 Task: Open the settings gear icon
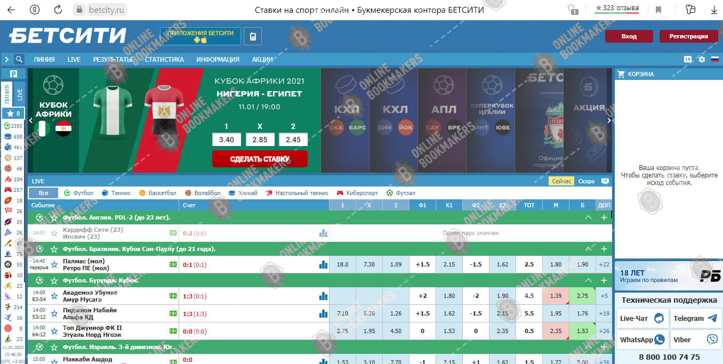(702, 59)
